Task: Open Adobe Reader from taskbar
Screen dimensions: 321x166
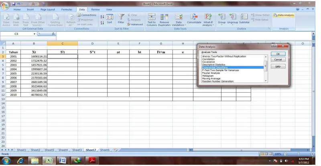Action: pos(92,161)
